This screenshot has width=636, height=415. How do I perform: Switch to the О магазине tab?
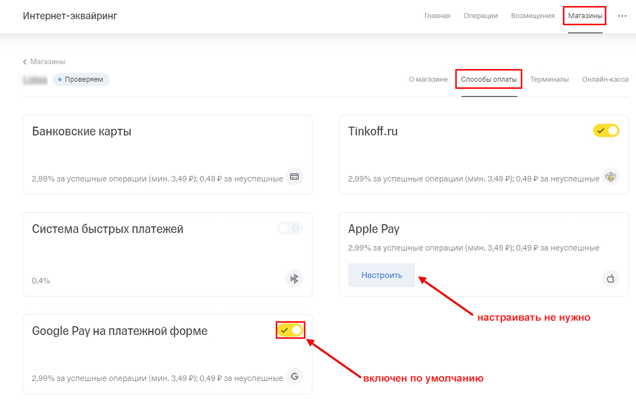pos(428,79)
